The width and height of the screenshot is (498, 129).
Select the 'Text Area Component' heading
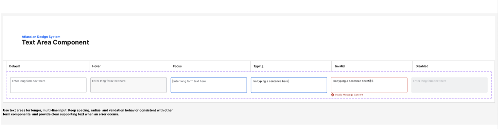pyautogui.click(x=55, y=42)
